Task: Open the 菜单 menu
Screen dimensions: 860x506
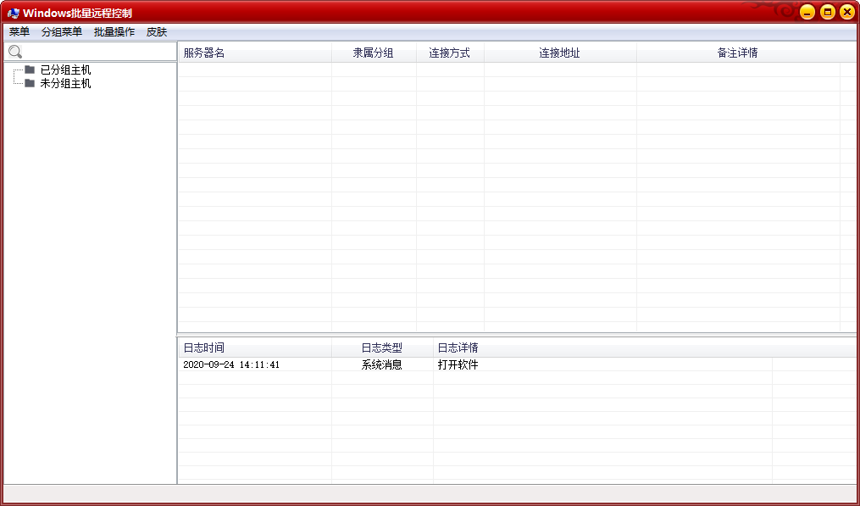Action: pos(19,32)
